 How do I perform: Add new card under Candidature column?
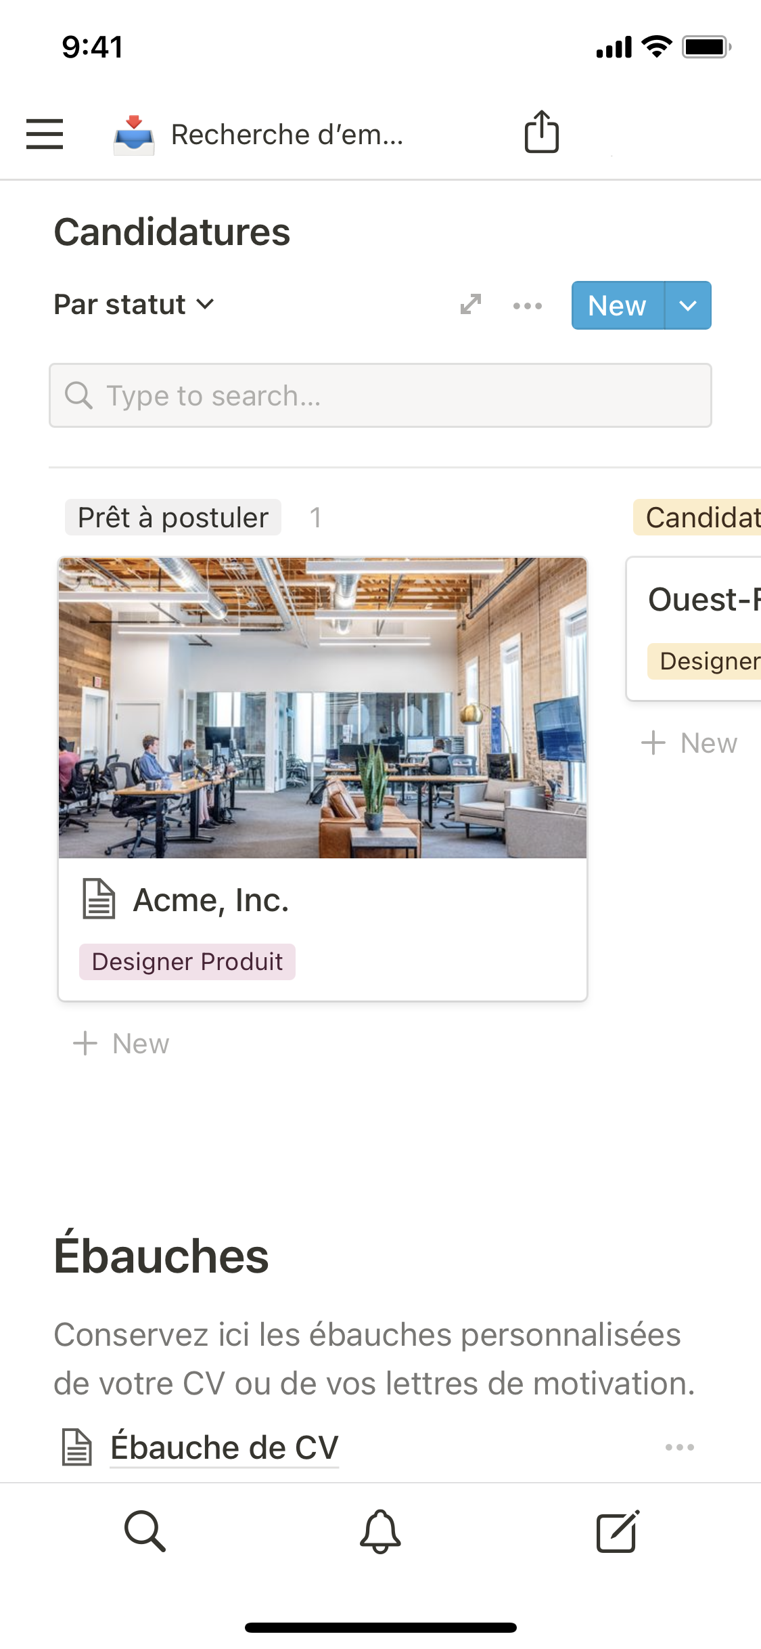(x=690, y=743)
